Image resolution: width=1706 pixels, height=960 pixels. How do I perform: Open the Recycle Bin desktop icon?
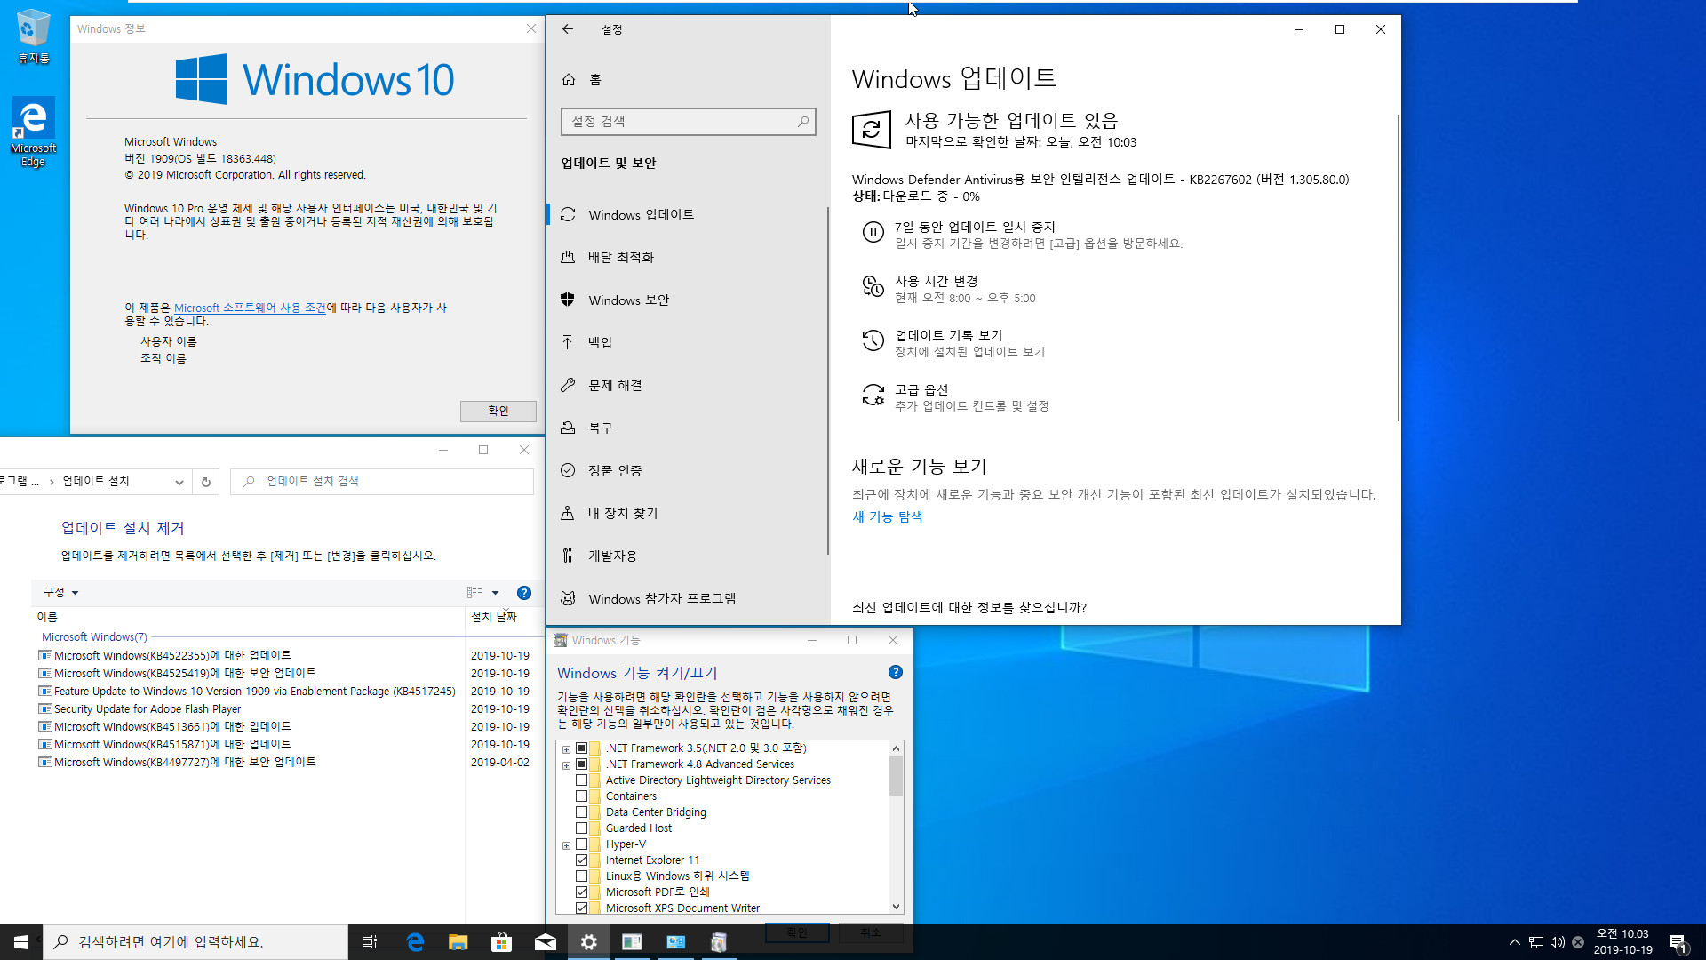[33, 36]
